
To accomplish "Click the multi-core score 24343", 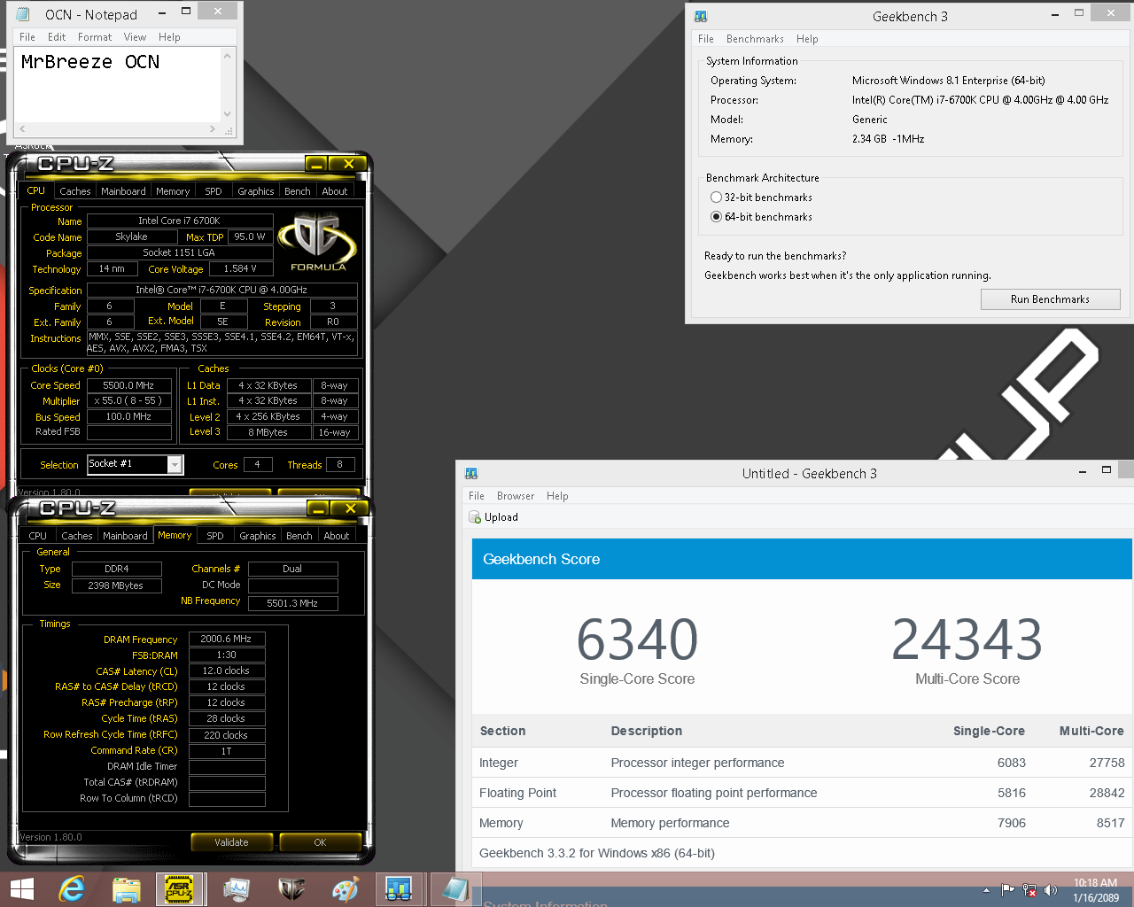I will click(967, 640).
